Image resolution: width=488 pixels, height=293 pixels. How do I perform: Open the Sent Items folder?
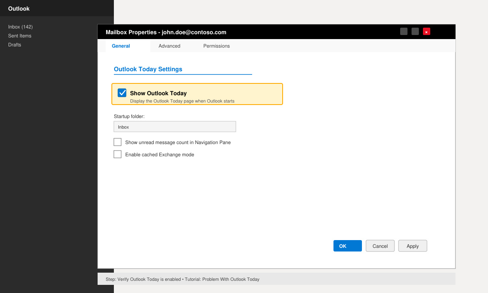[x=20, y=36]
